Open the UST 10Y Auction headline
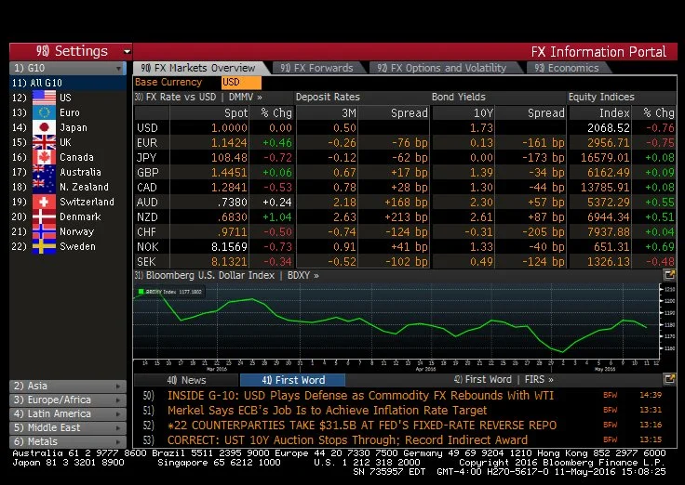This screenshot has height=485, width=685. point(347,439)
